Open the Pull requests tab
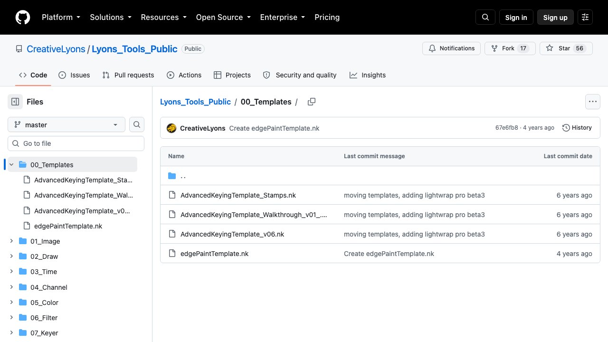 pos(128,75)
